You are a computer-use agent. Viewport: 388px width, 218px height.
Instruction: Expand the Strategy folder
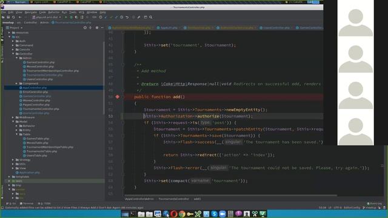pos(13,160)
